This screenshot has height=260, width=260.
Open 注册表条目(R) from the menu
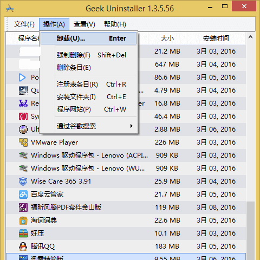88,84
